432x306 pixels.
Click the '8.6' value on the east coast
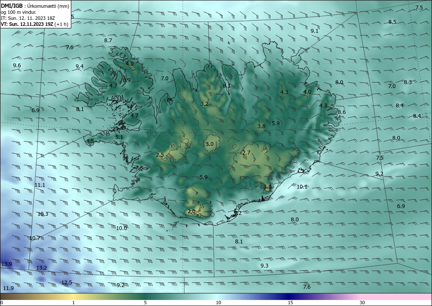coord(342,112)
